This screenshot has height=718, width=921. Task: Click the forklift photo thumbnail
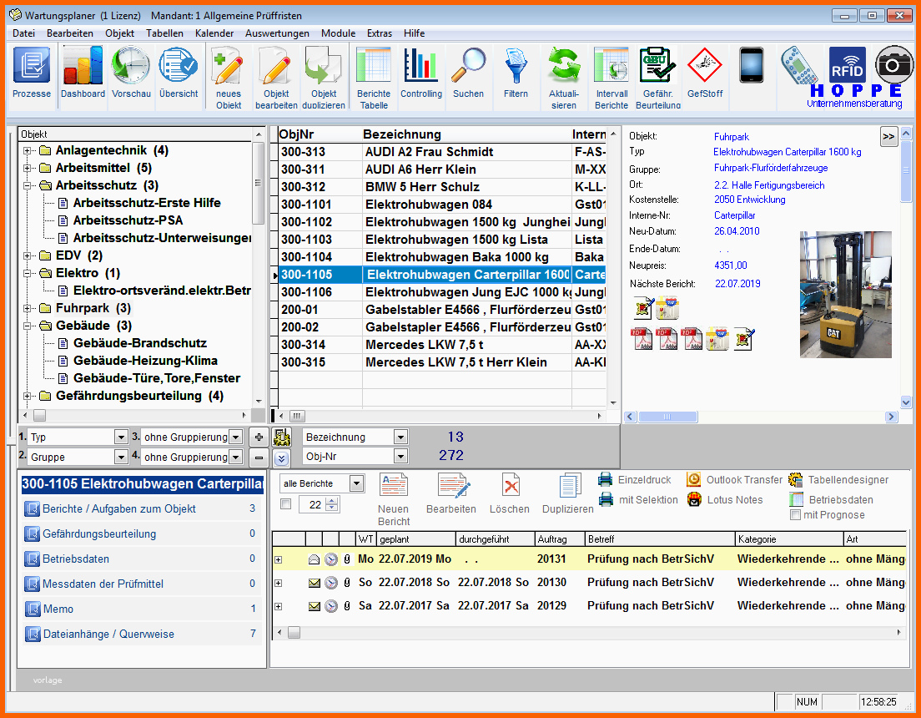pyautogui.click(x=846, y=295)
